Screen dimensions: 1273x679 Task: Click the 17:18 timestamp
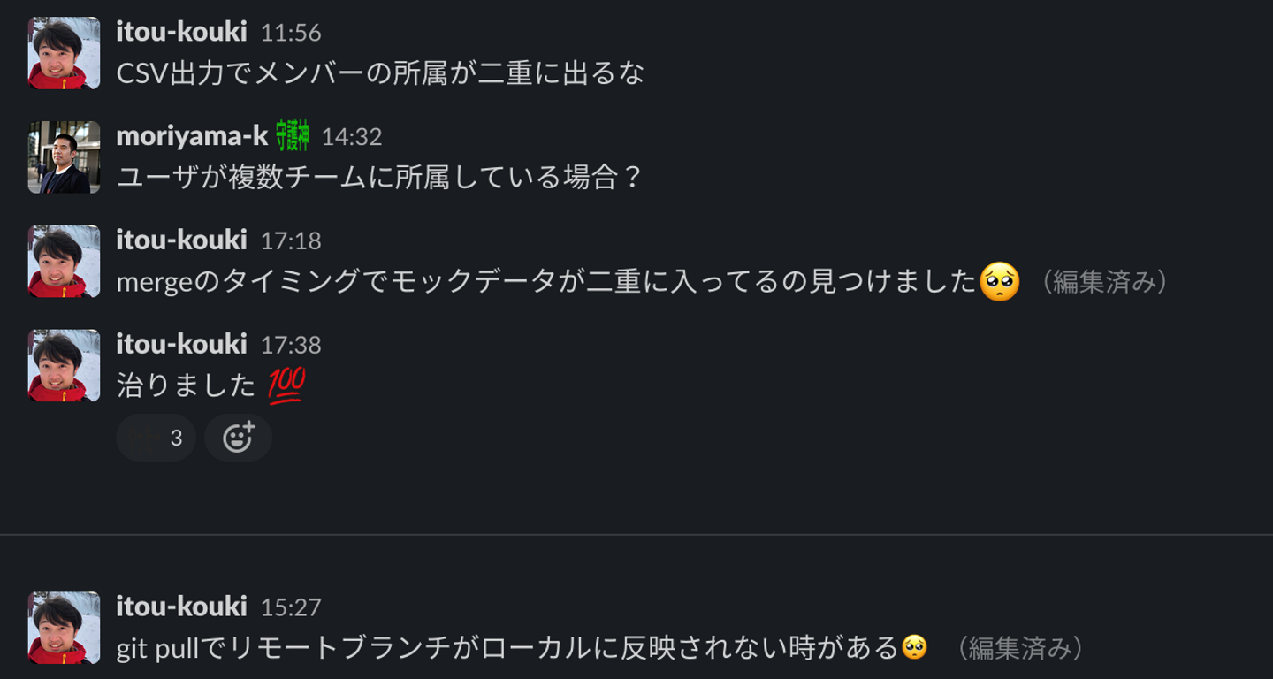tap(291, 241)
